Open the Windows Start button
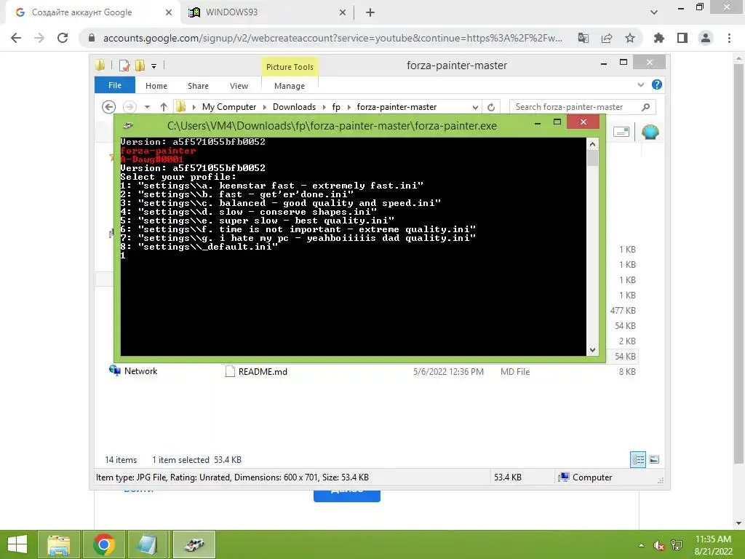The image size is (745, 559). click(x=17, y=544)
